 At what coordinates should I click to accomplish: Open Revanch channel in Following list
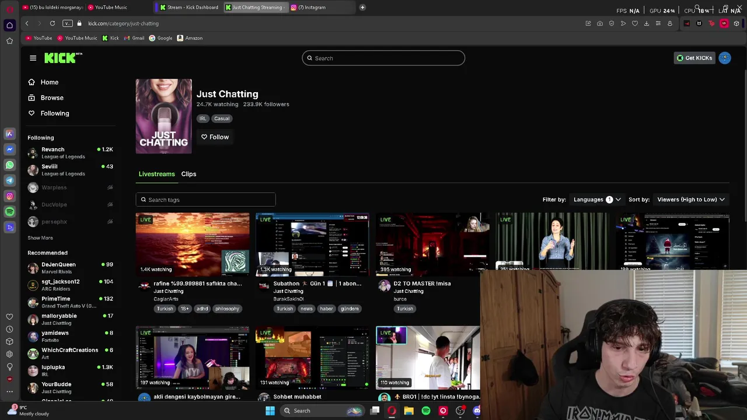pos(70,153)
